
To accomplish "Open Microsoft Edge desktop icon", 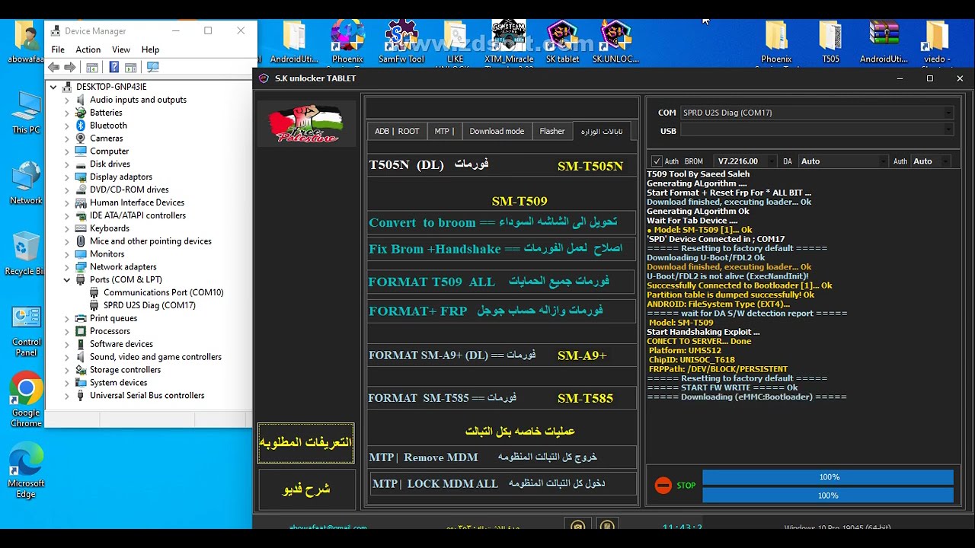I will 26,471.
